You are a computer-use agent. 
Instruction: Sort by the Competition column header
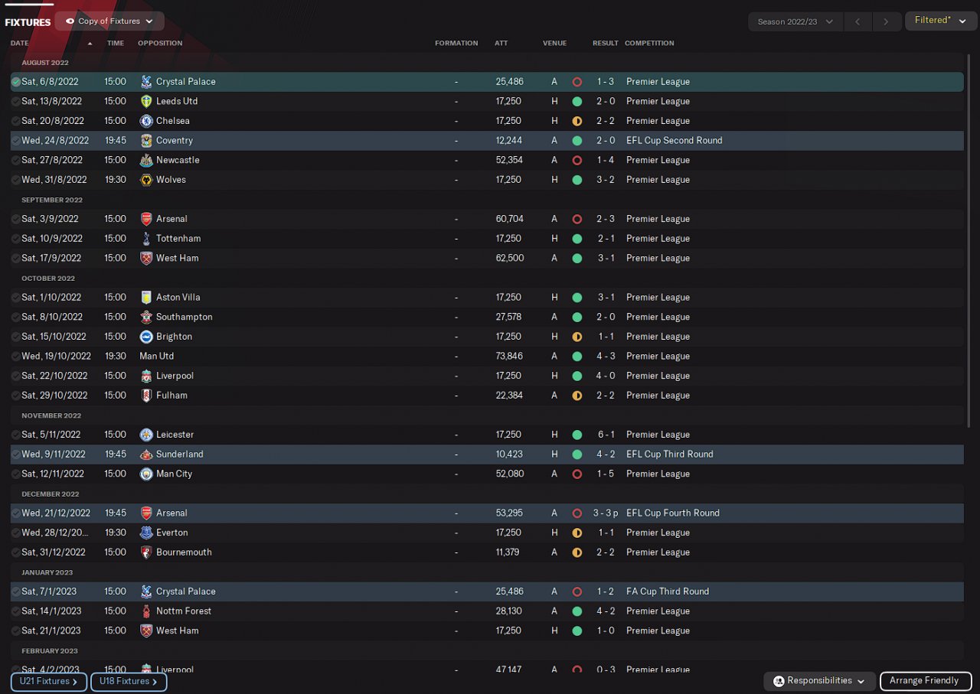[649, 43]
